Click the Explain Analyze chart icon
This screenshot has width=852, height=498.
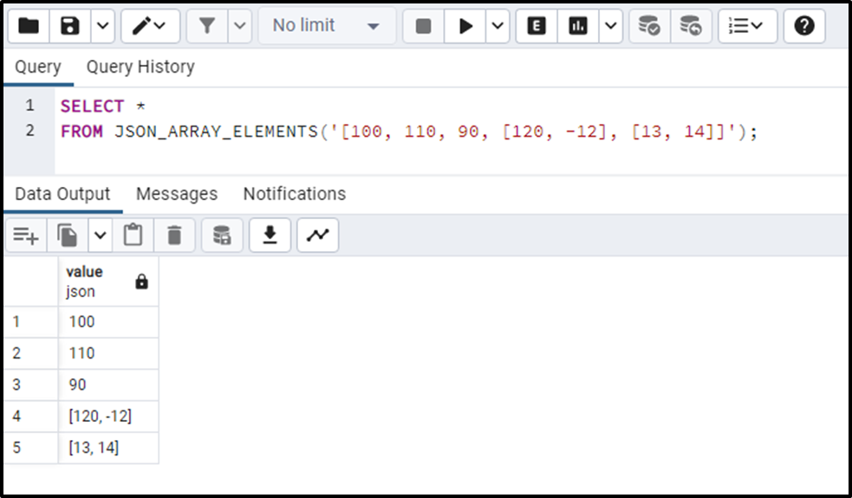coord(577,25)
